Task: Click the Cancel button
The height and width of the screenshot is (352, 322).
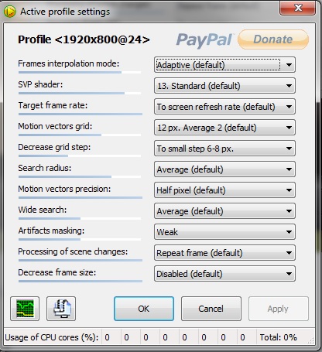Action: tap(211, 309)
